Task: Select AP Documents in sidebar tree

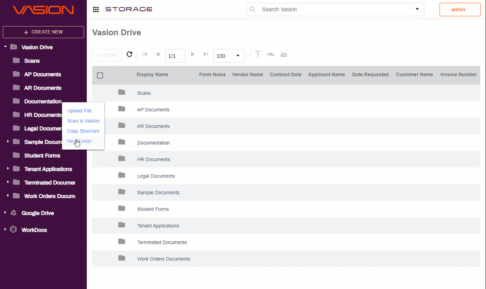Action: [43, 74]
